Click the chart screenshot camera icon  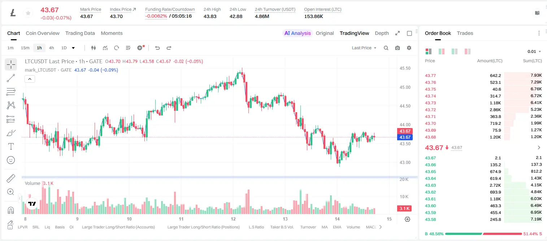(x=398, y=48)
